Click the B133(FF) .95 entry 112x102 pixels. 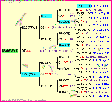(x=84, y=77)
